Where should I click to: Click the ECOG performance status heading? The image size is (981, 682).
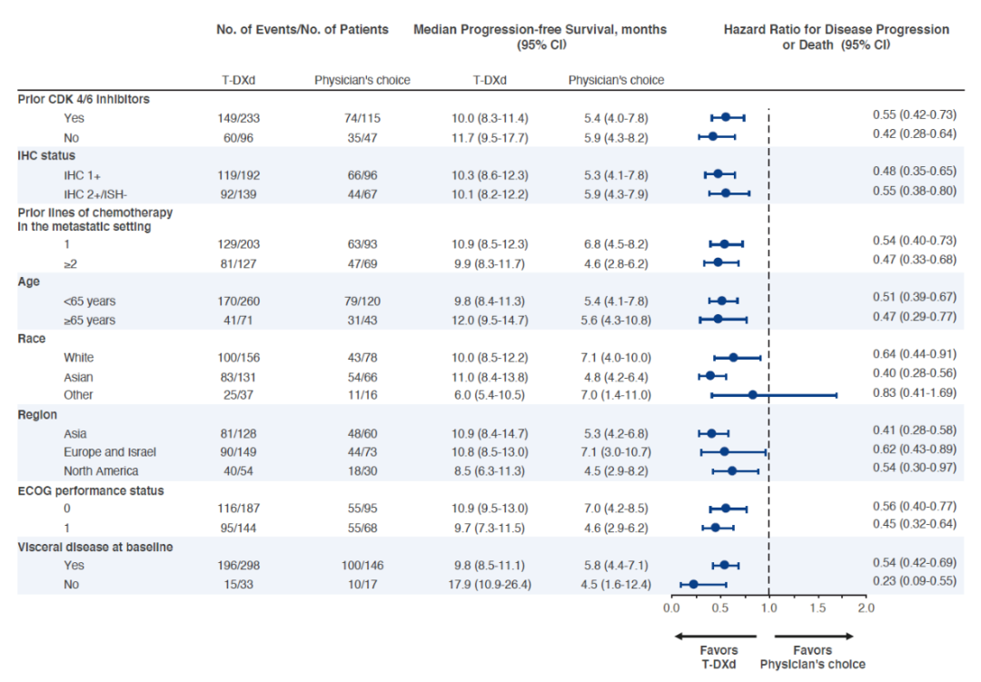91,490
